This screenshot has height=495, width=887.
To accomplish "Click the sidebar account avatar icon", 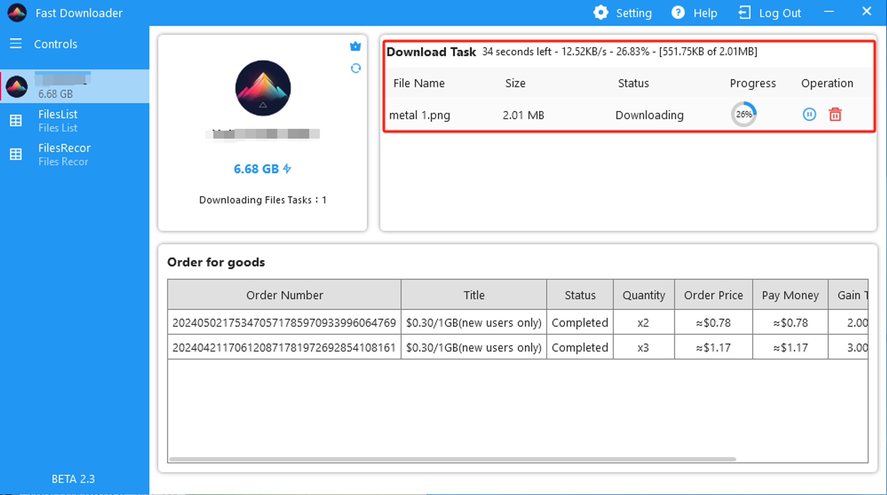I will [x=17, y=87].
